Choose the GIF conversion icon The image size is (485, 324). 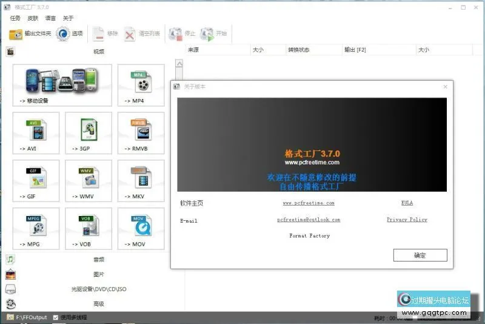(36, 181)
